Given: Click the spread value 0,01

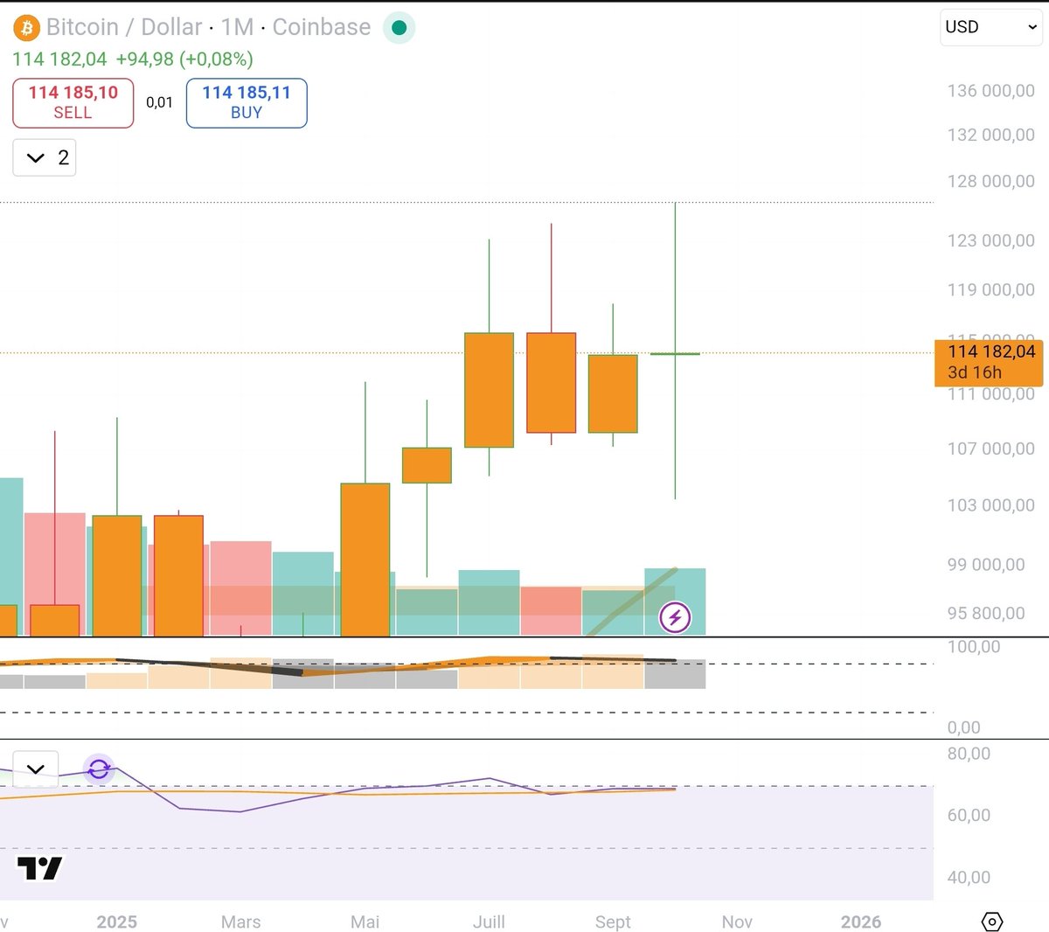Looking at the screenshot, I should coord(159,102).
